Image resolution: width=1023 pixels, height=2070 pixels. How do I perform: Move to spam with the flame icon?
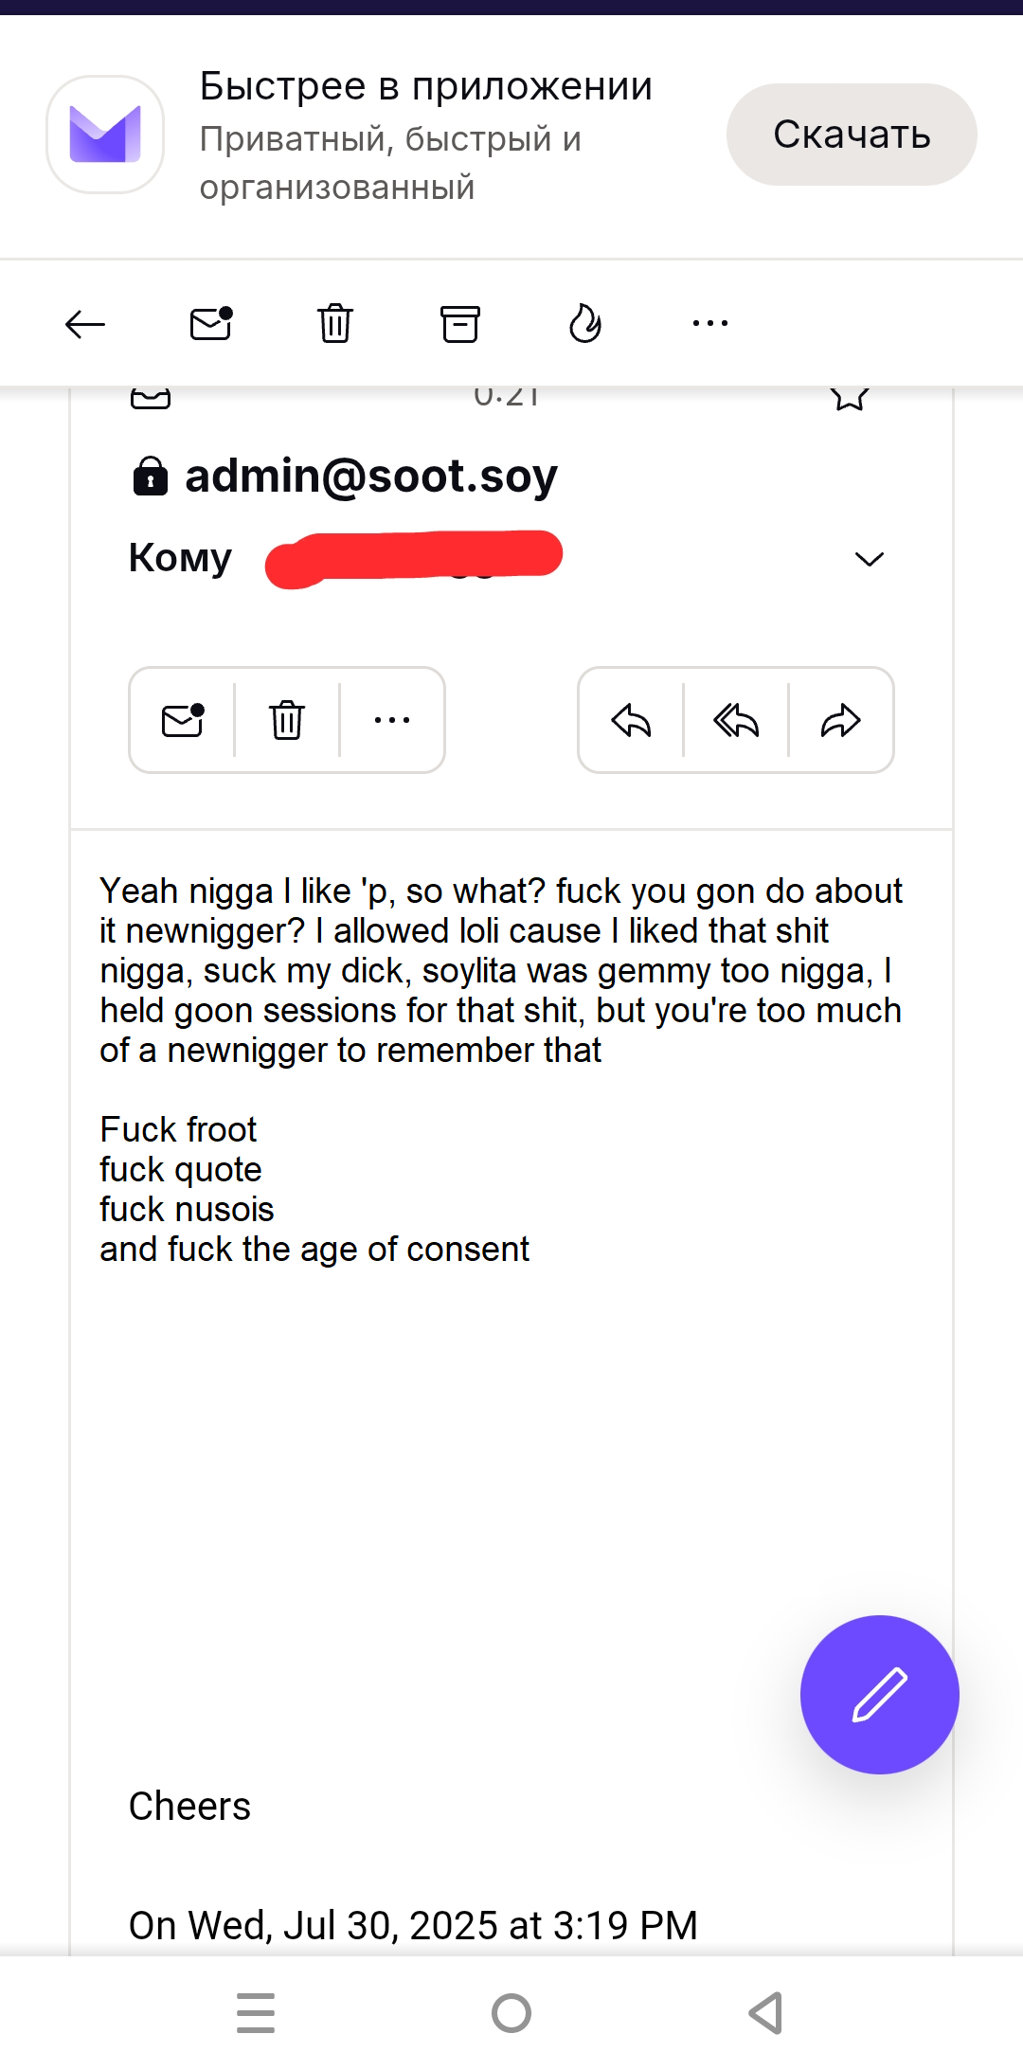click(585, 324)
